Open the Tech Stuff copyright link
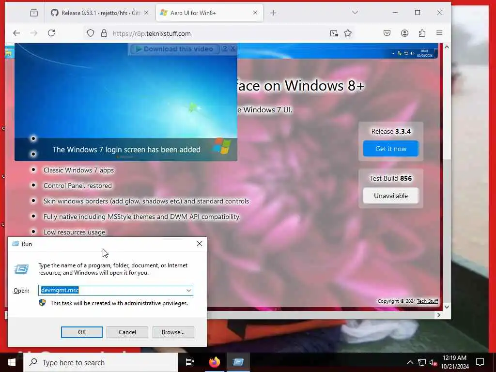 (x=427, y=301)
